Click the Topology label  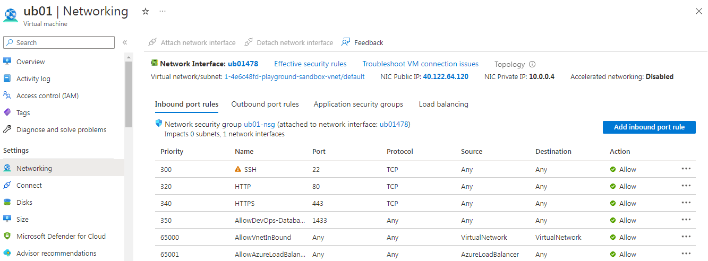[x=509, y=64]
